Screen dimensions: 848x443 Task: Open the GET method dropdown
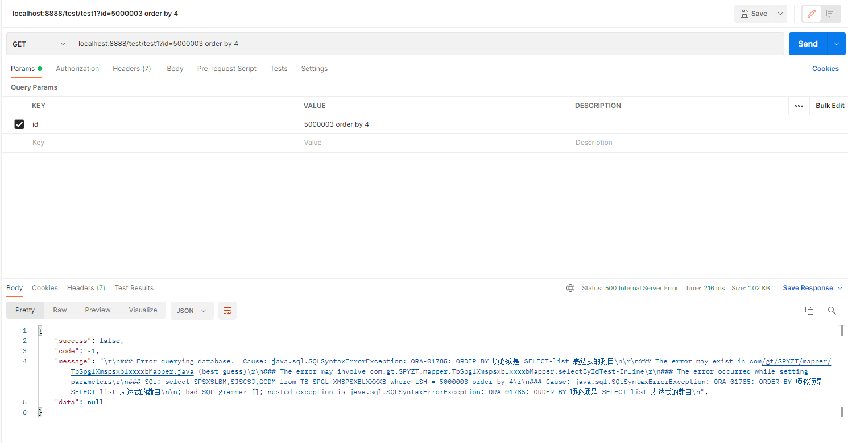point(39,44)
